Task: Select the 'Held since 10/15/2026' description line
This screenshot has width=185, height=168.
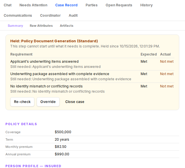Action: (85, 46)
